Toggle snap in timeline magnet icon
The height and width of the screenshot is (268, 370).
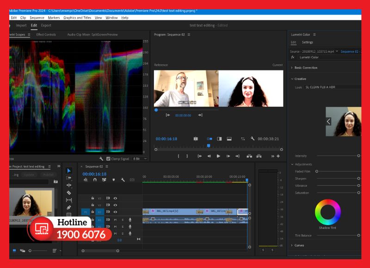tap(95, 180)
